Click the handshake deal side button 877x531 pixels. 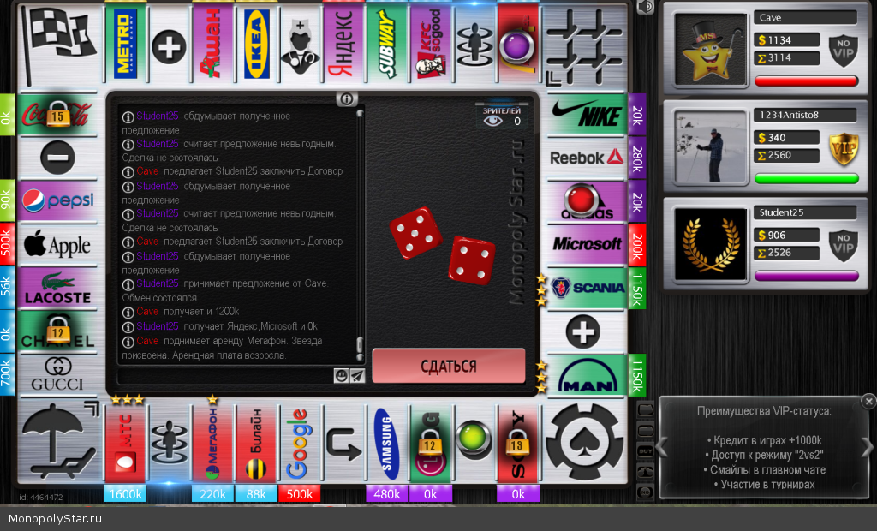[646, 472]
